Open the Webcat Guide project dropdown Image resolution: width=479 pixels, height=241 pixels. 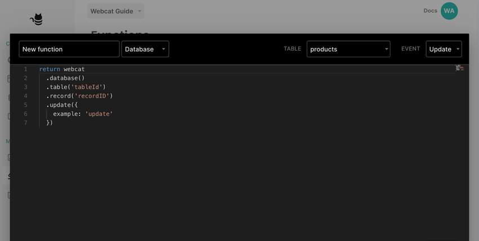(x=116, y=11)
